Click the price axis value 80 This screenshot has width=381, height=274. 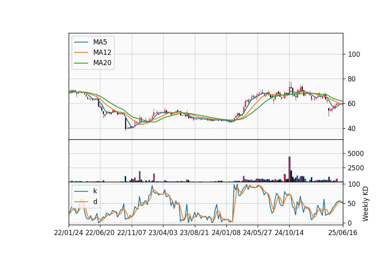(352, 79)
